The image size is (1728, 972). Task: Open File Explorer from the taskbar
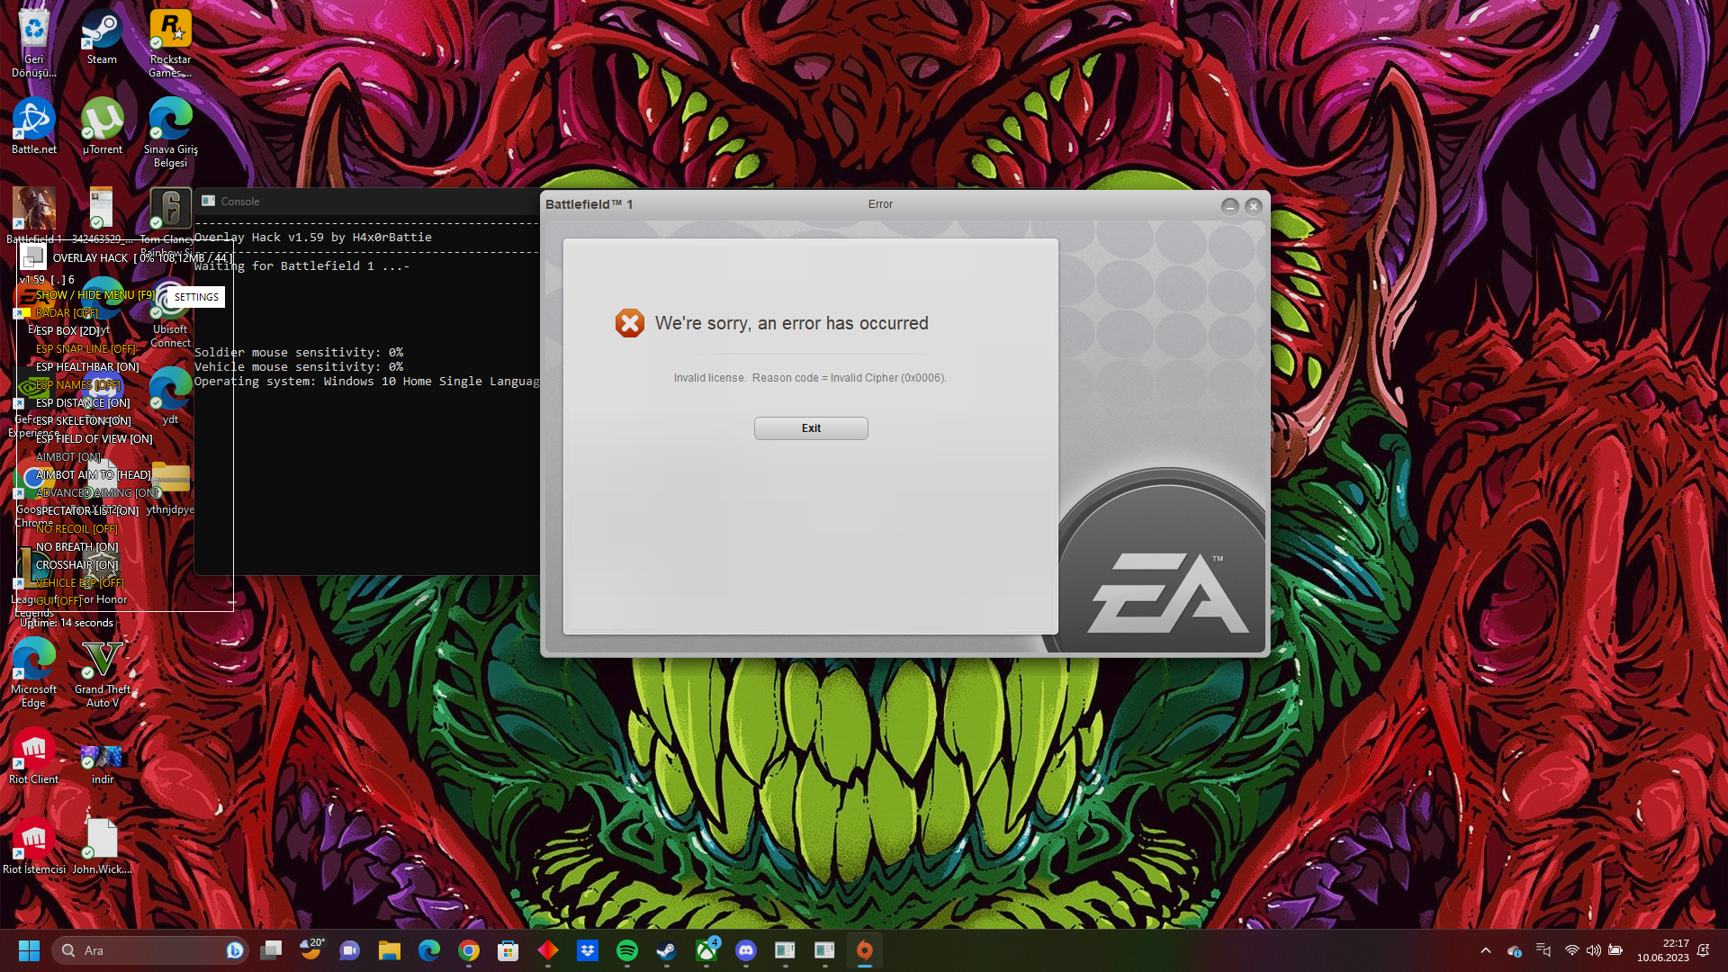[x=389, y=950]
